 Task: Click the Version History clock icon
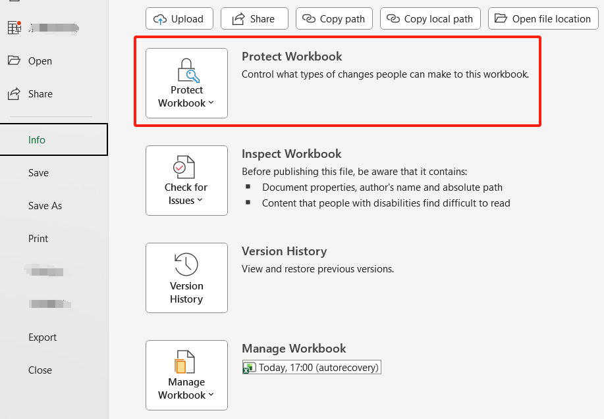(x=186, y=264)
